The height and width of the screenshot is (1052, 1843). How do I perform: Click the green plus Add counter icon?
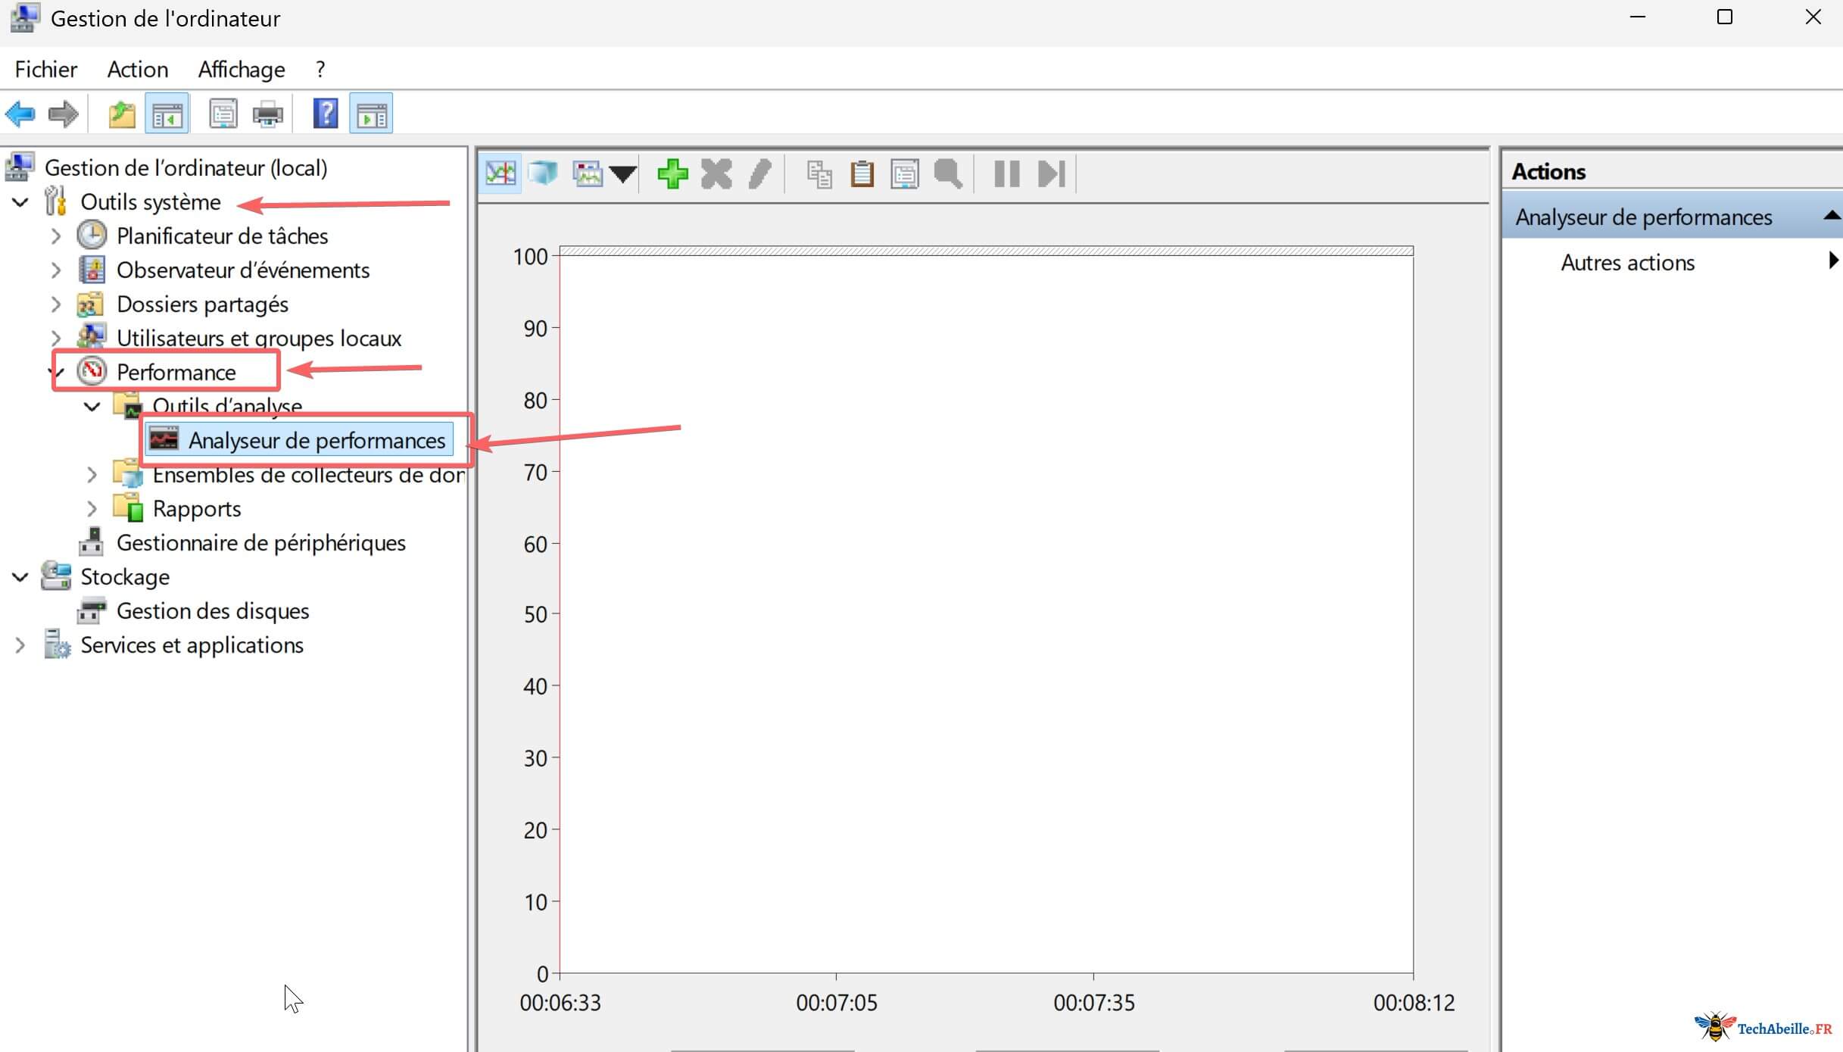tap(672, 174)
